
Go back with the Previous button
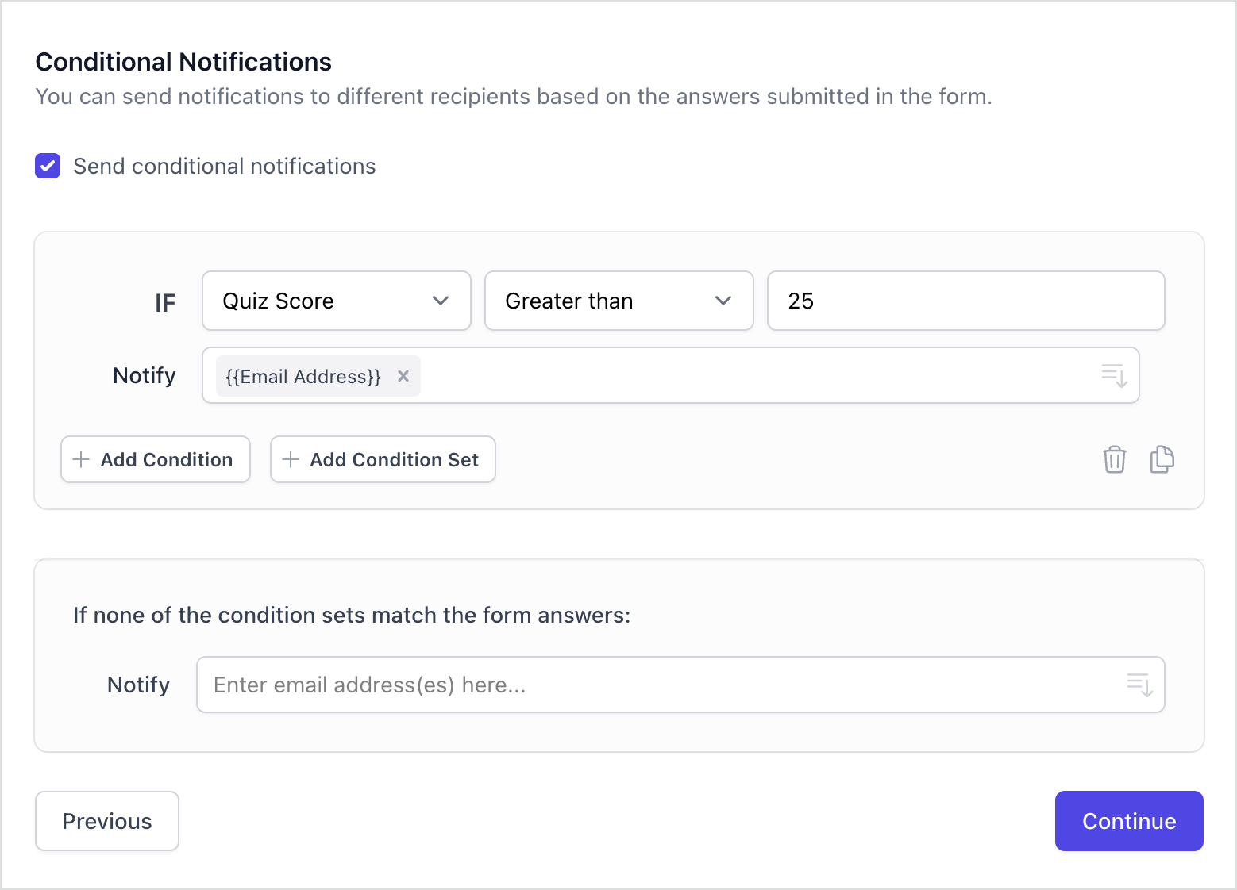(x=107, y=821)
